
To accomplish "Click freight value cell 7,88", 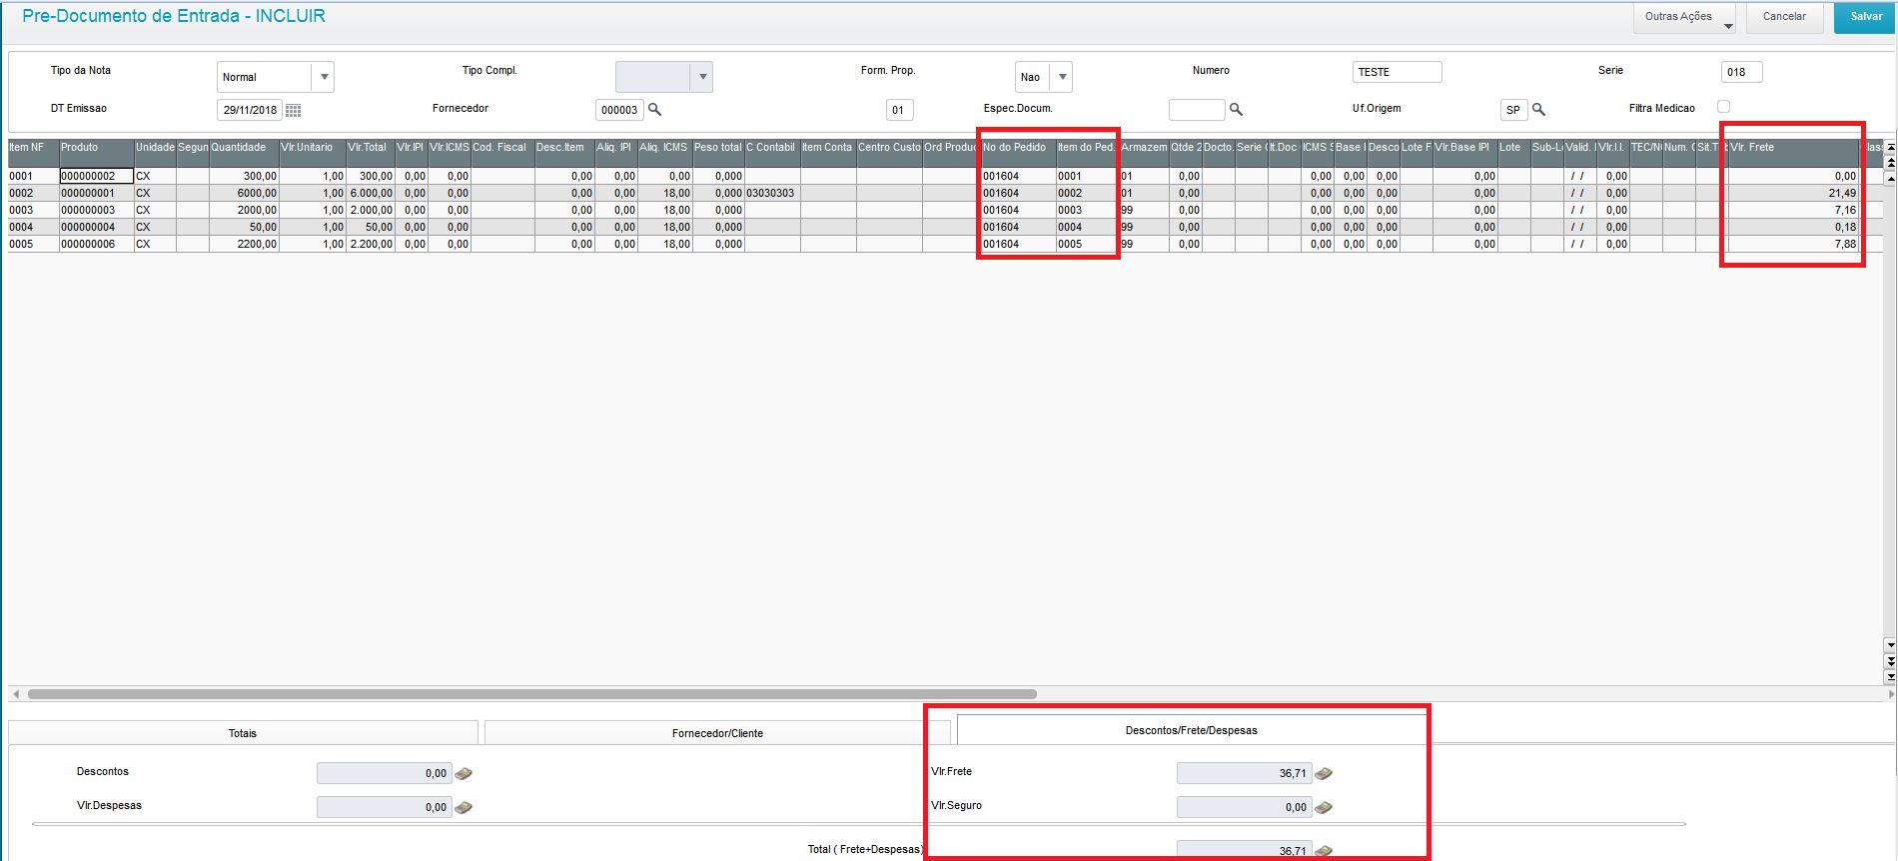I will point(1793,244).
